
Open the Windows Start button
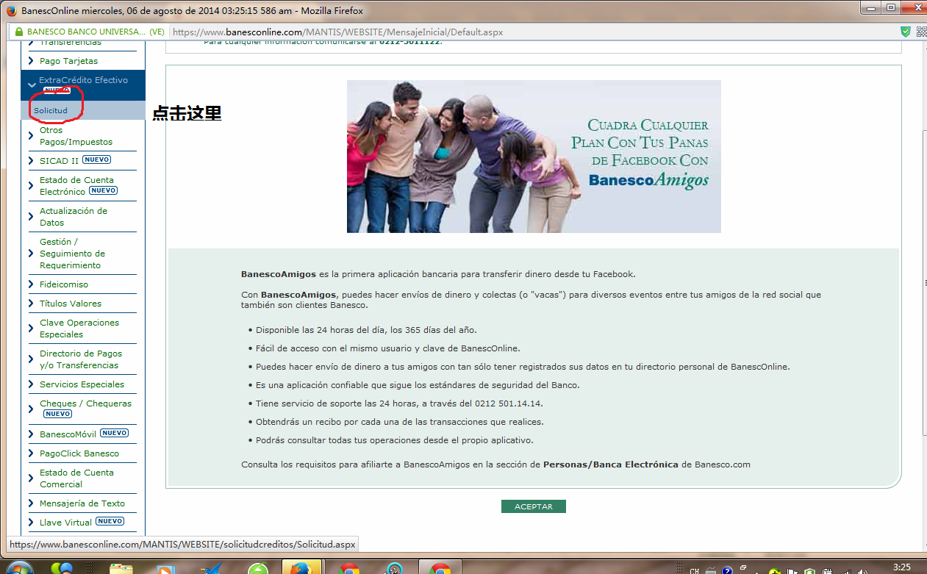point(18,568)
